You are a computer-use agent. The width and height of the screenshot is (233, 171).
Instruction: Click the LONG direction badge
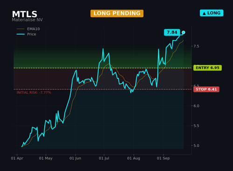tap(212, 13)
